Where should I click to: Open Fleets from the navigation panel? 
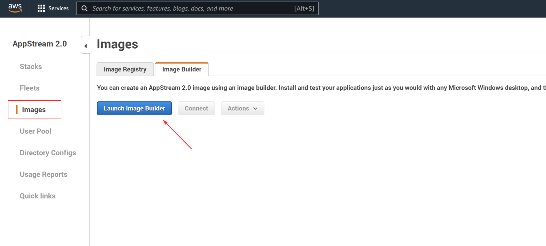pyautogui.click(x=30, y=88)
